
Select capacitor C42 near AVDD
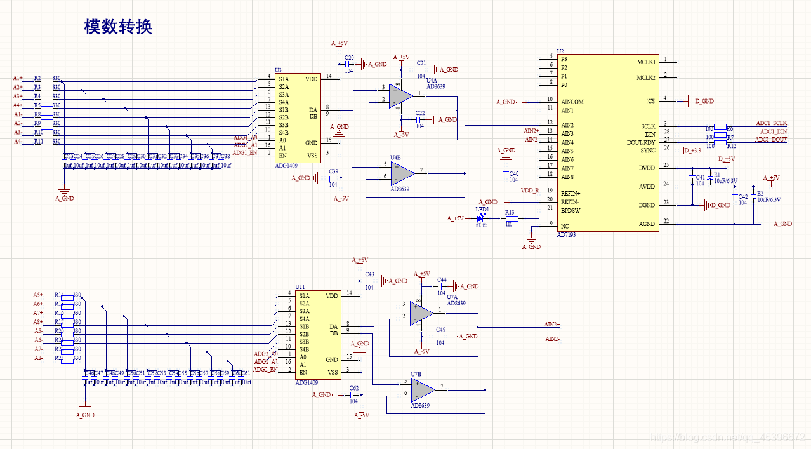pyautogui.click(x=735, y=196)
